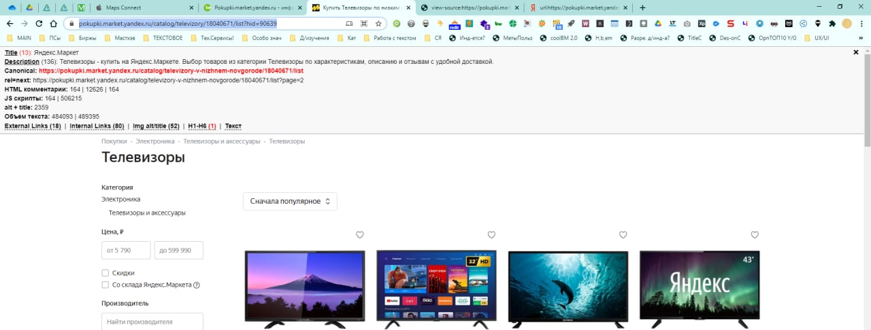Open the rocket extension icon
This screenshot has height=330, width=871.
(x=571, y=23)
